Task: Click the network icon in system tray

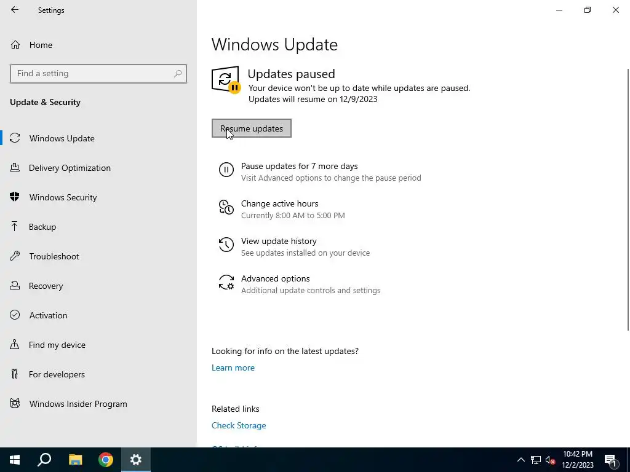Action: point(536,460)
